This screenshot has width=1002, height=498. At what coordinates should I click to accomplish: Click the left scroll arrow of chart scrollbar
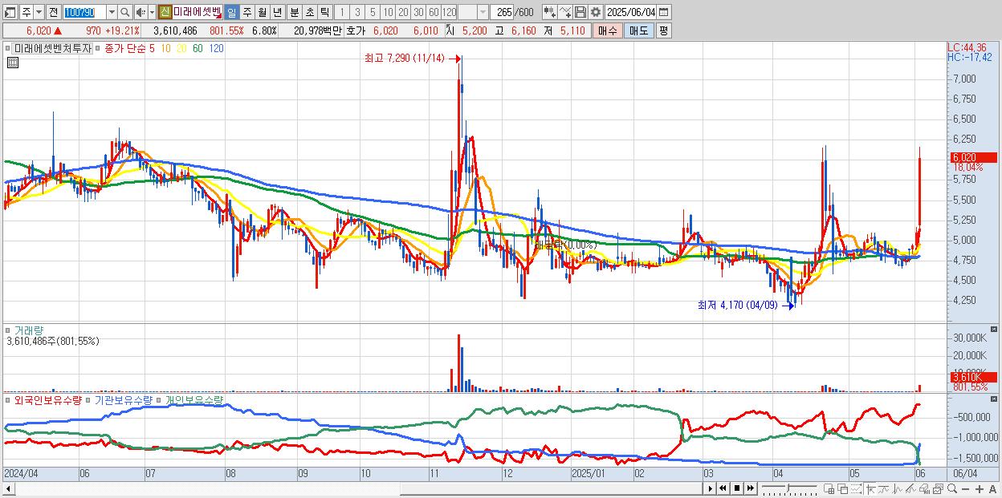coord(9,488)
